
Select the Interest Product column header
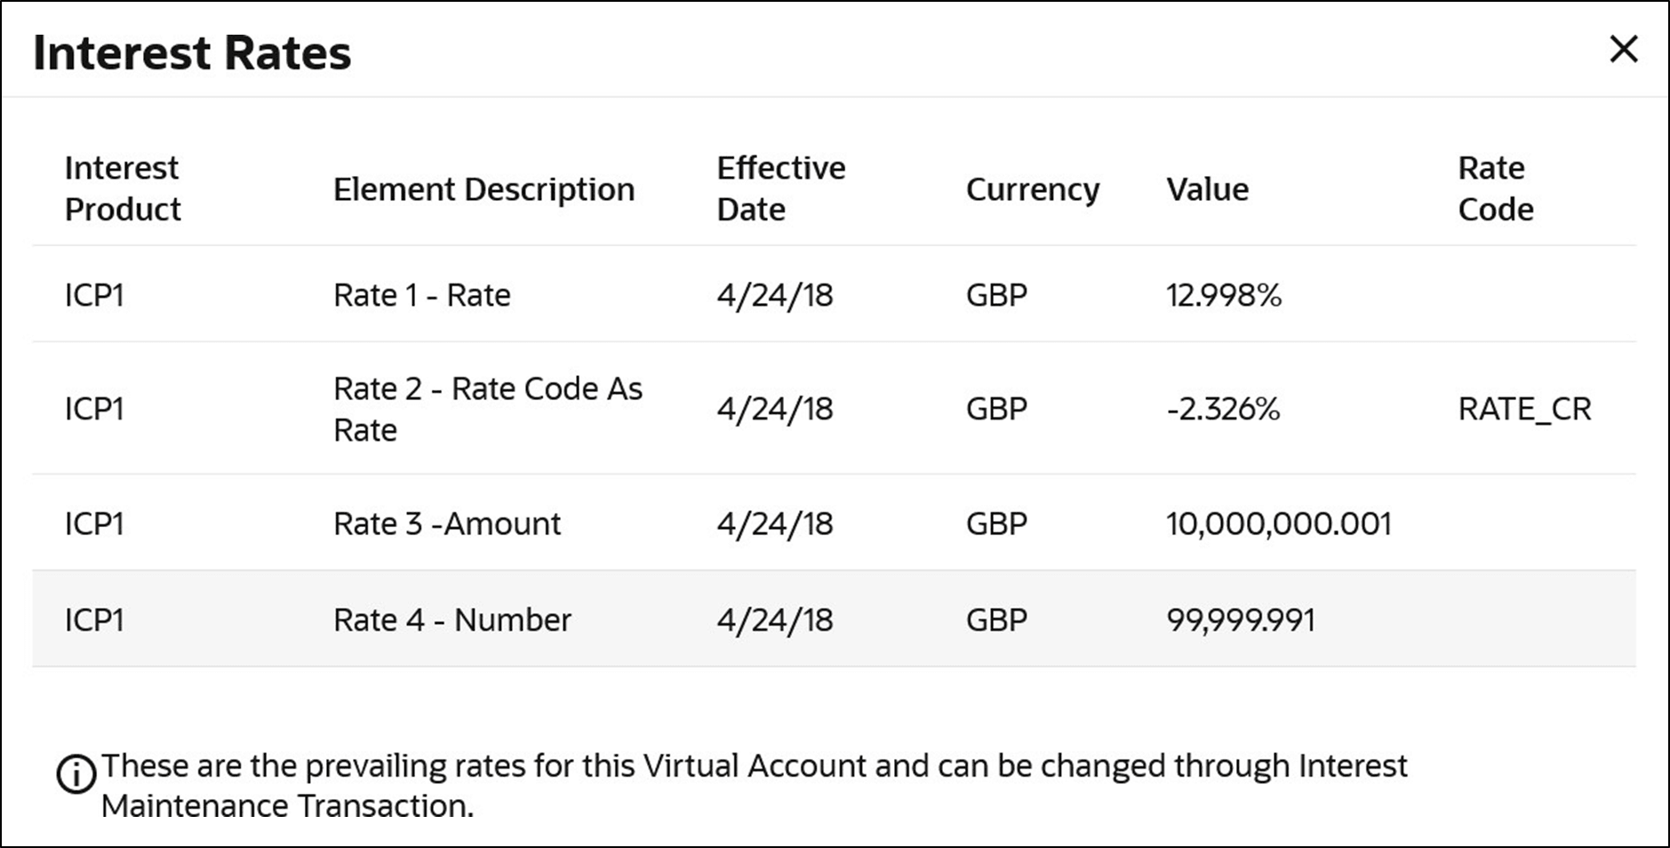(122, 188)
